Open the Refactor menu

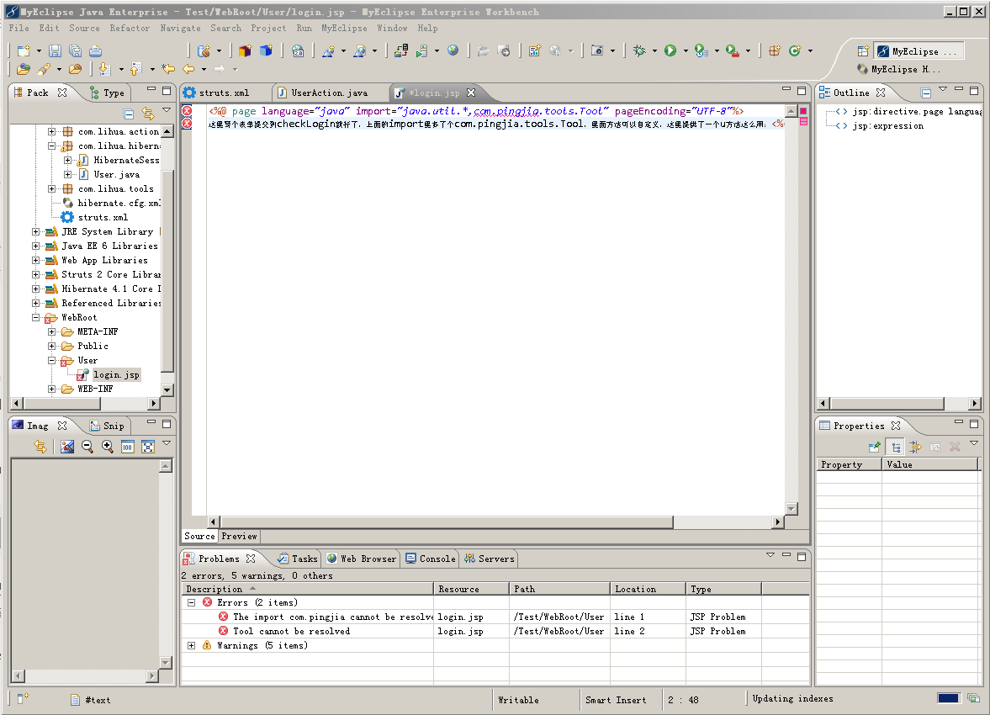tap(130, 28)
